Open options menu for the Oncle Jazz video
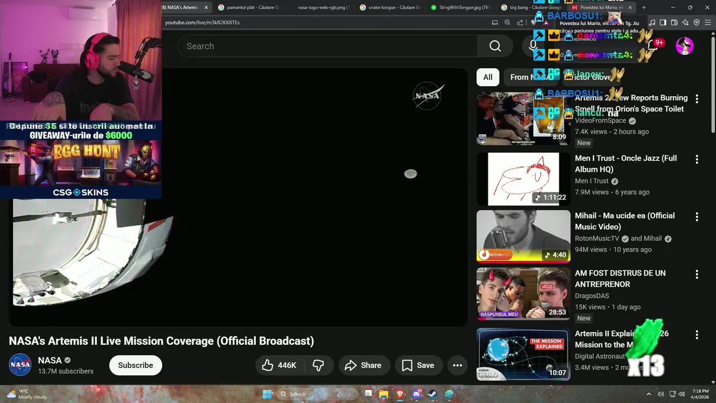716x403 pixels. (x=697, y=160)
